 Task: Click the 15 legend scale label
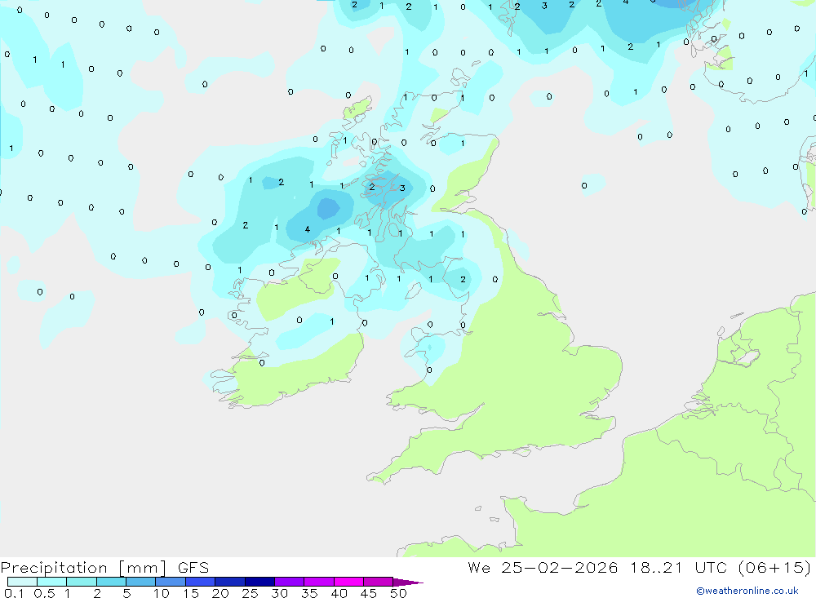click(191, 593)
